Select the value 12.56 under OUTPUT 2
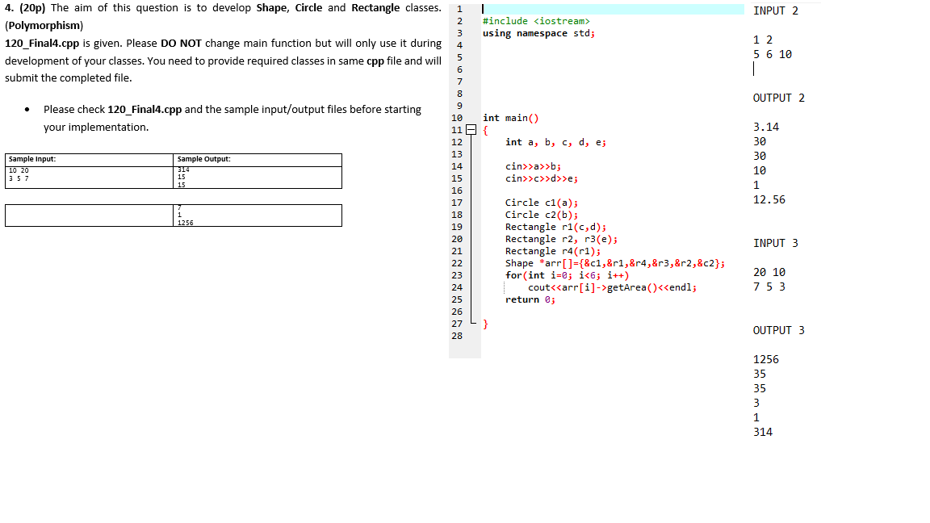This screenshot has height=523, width=930. click(768, 199)
